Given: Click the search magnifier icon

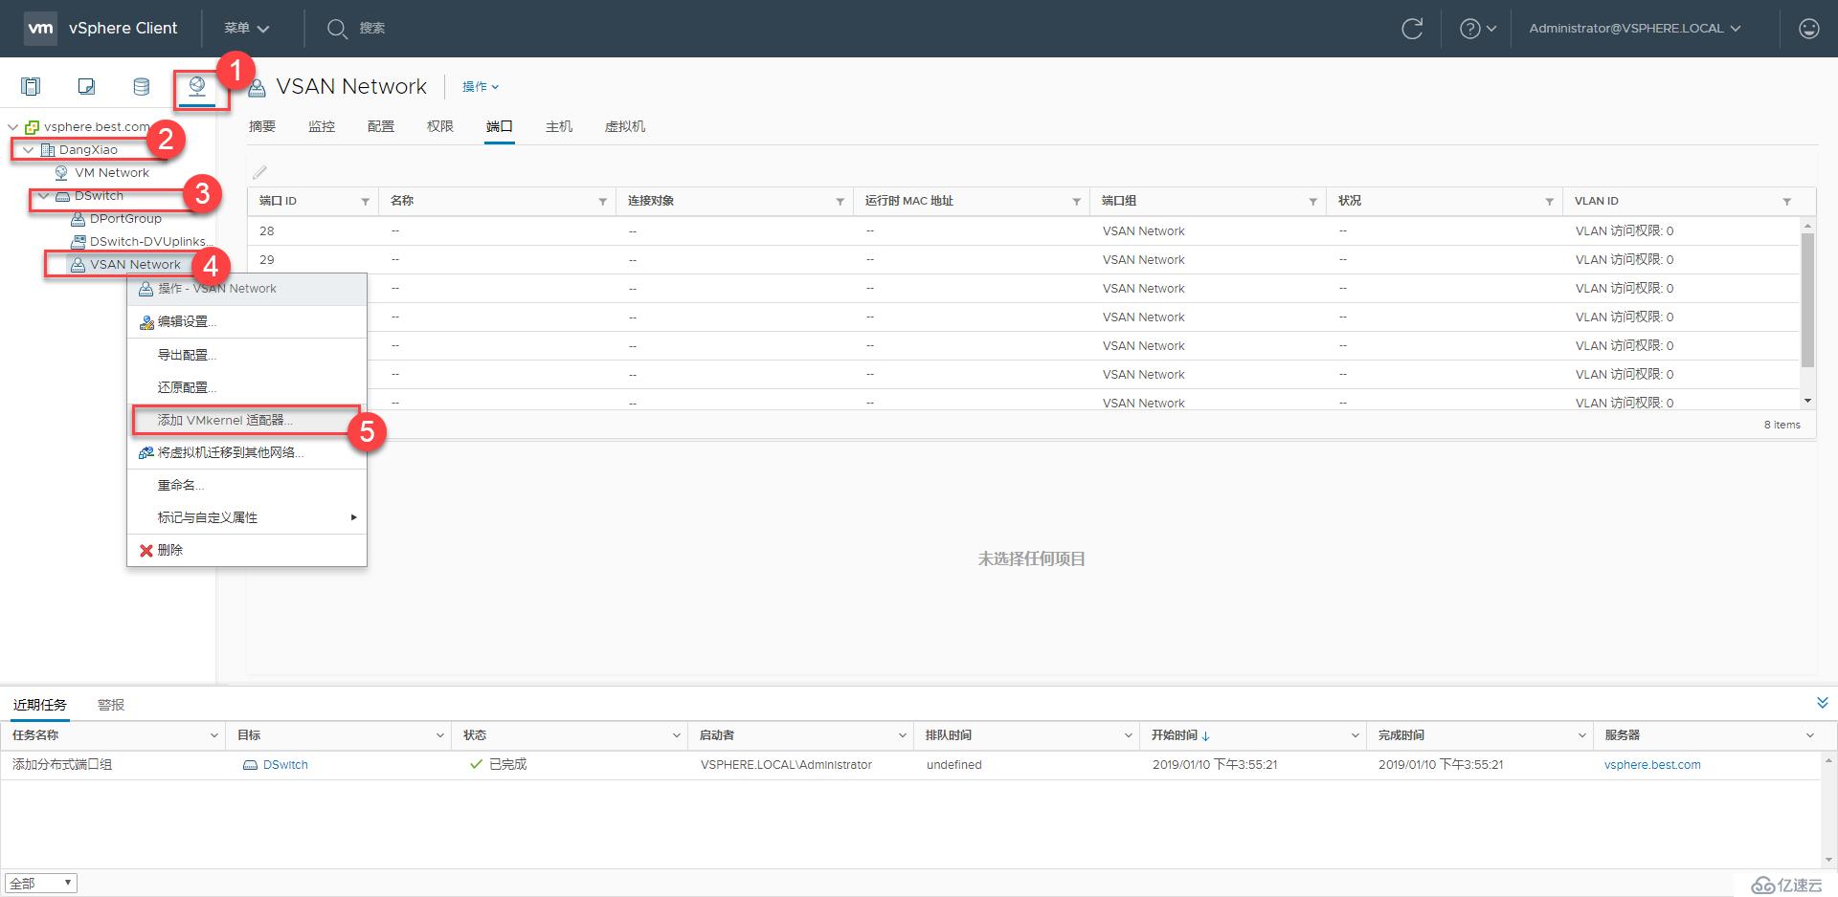Looking at the screenshot, I should coord(336,29).
